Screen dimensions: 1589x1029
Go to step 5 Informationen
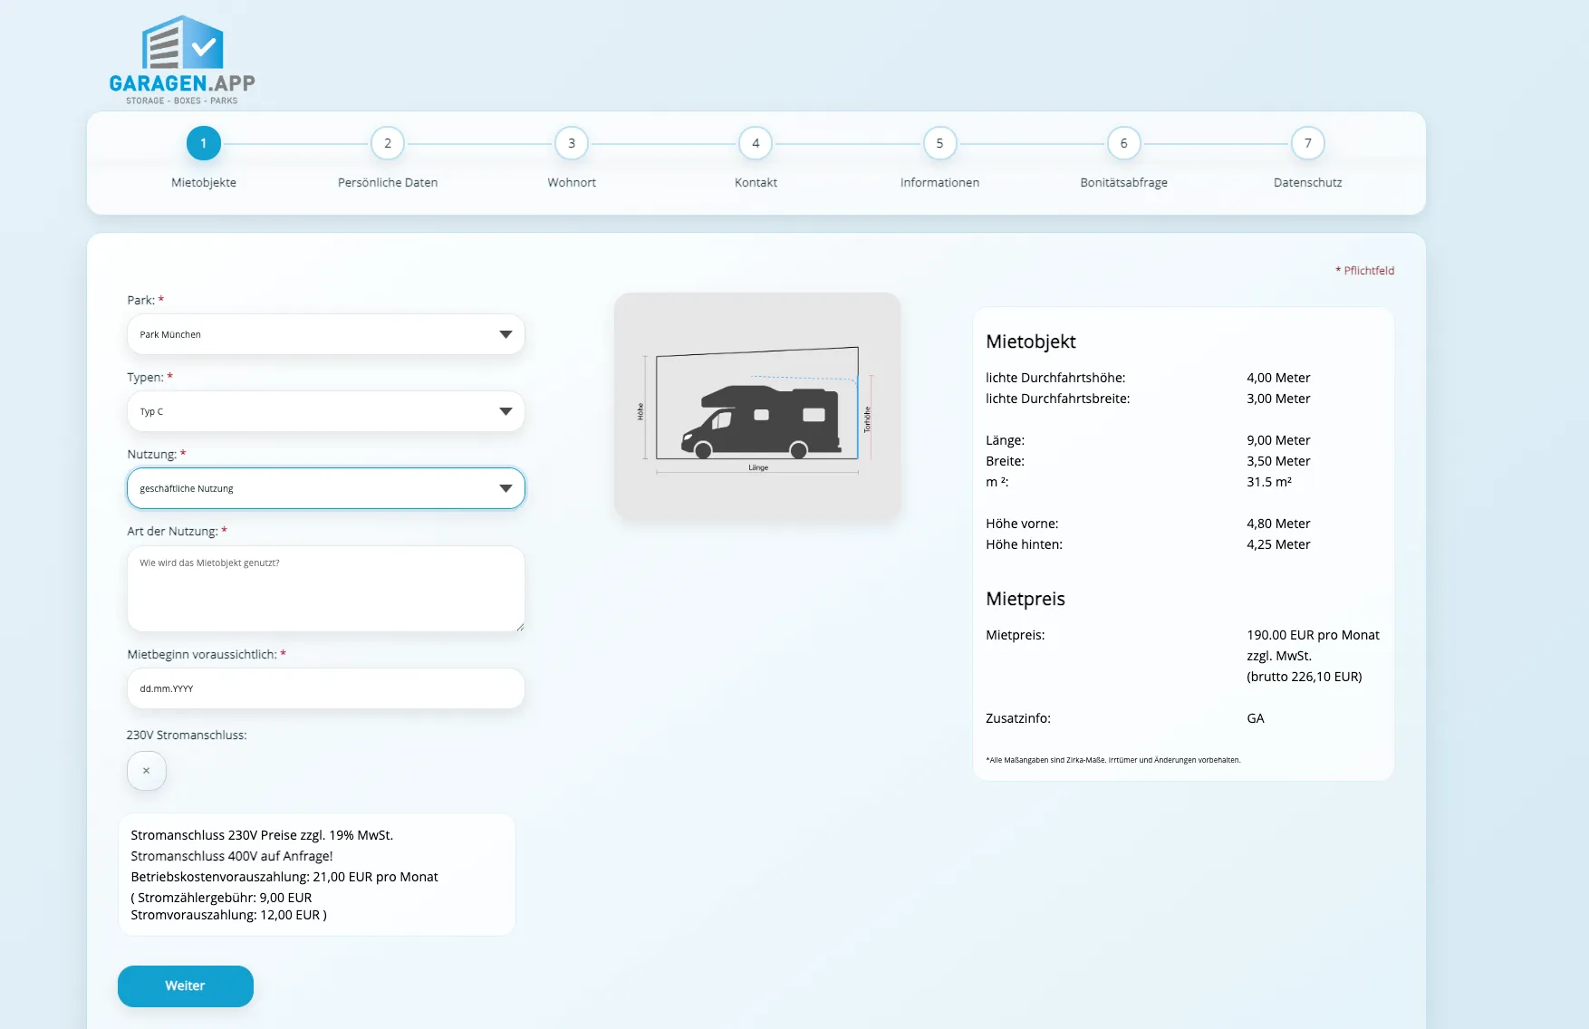[939, 143]
